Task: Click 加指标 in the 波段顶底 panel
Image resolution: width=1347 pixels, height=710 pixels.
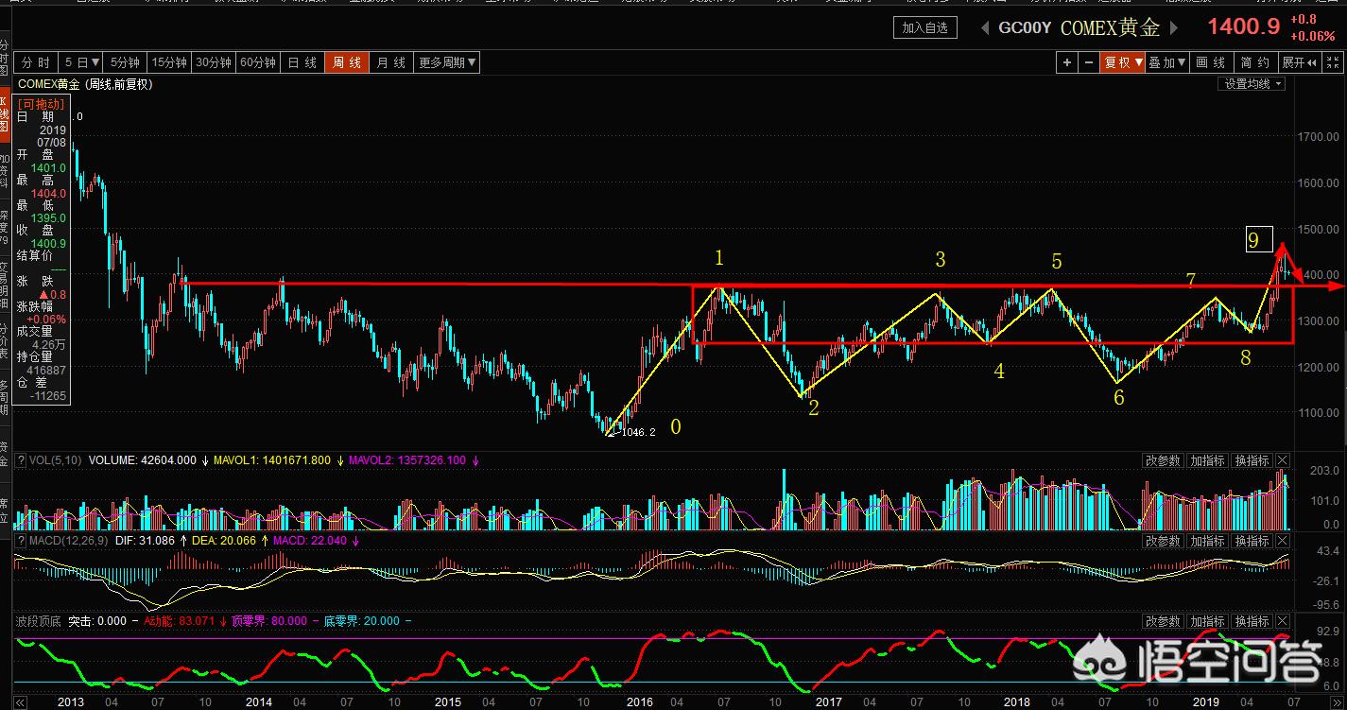Action: pos(1207,621)
